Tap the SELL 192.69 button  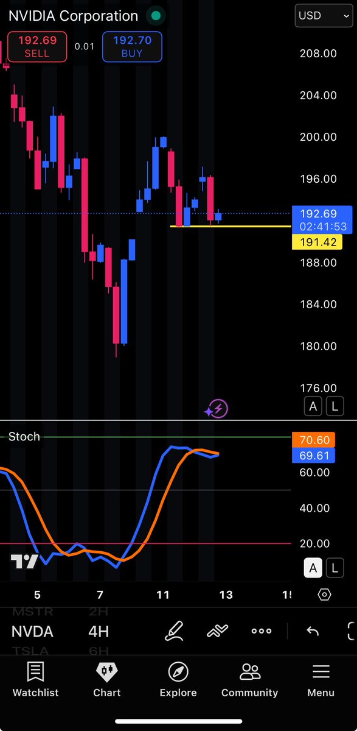click(36, 47)
